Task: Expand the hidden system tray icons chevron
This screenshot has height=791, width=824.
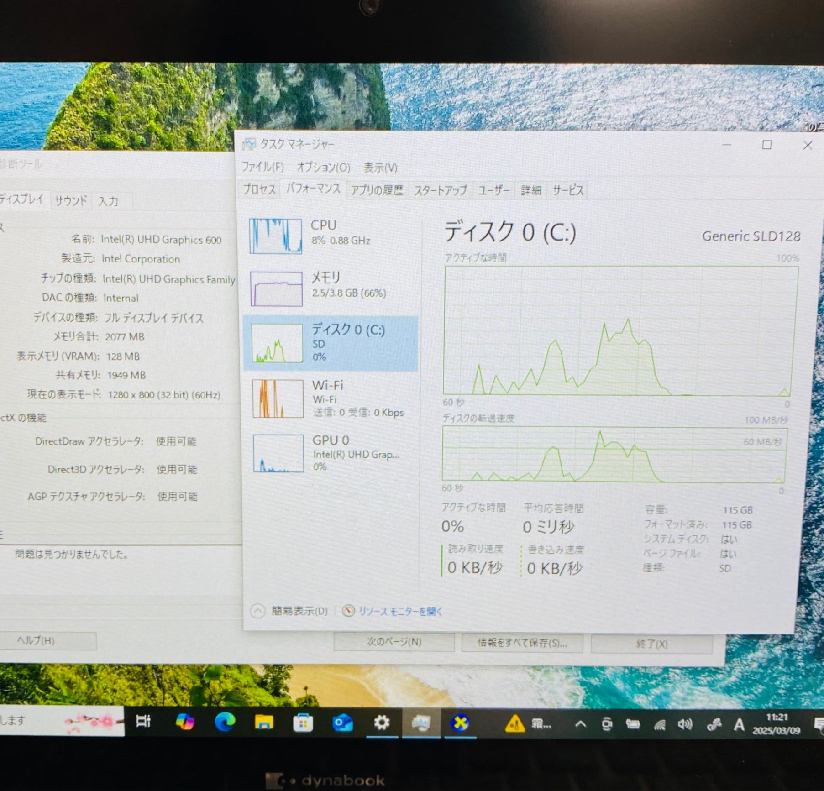Action: pos(580,724)
